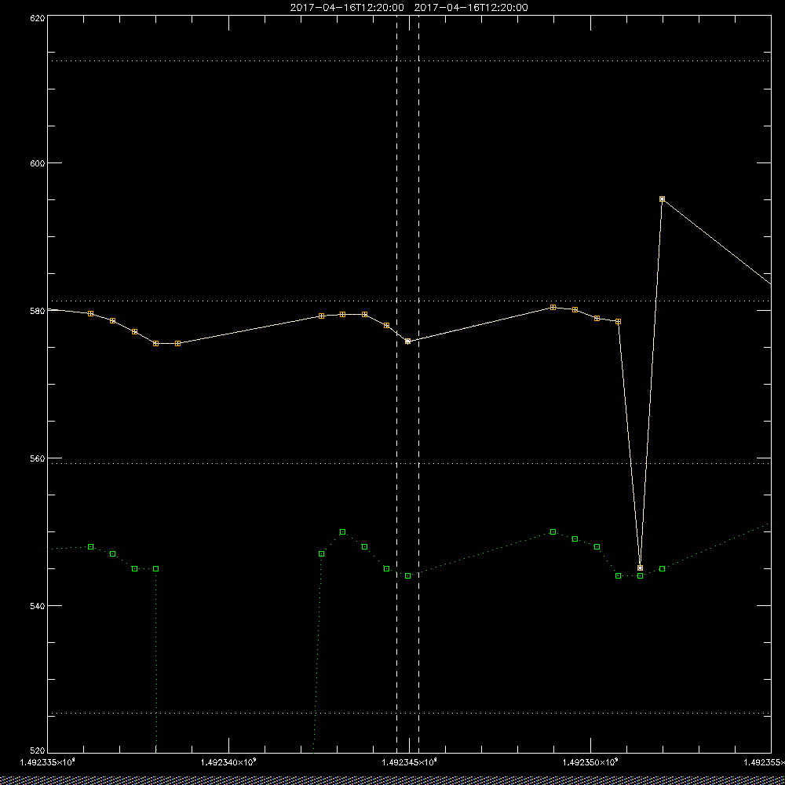This screenshot has height=785, width=785.
Task: Select the first 2017-04-16T12:20:00 timestamp in title
Action: click(347, 8)
